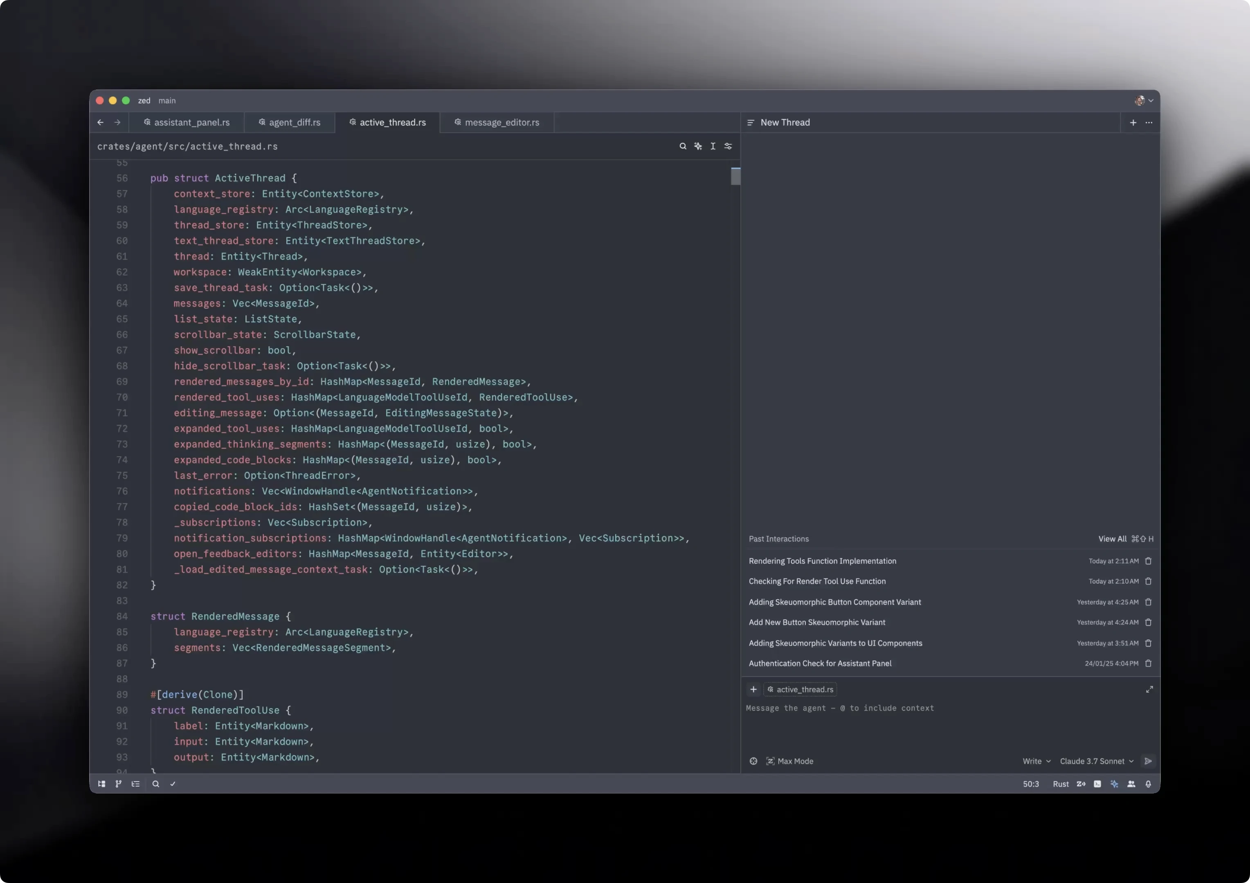Open Rendering Tools Function Implementation thread

pos(822,561)
